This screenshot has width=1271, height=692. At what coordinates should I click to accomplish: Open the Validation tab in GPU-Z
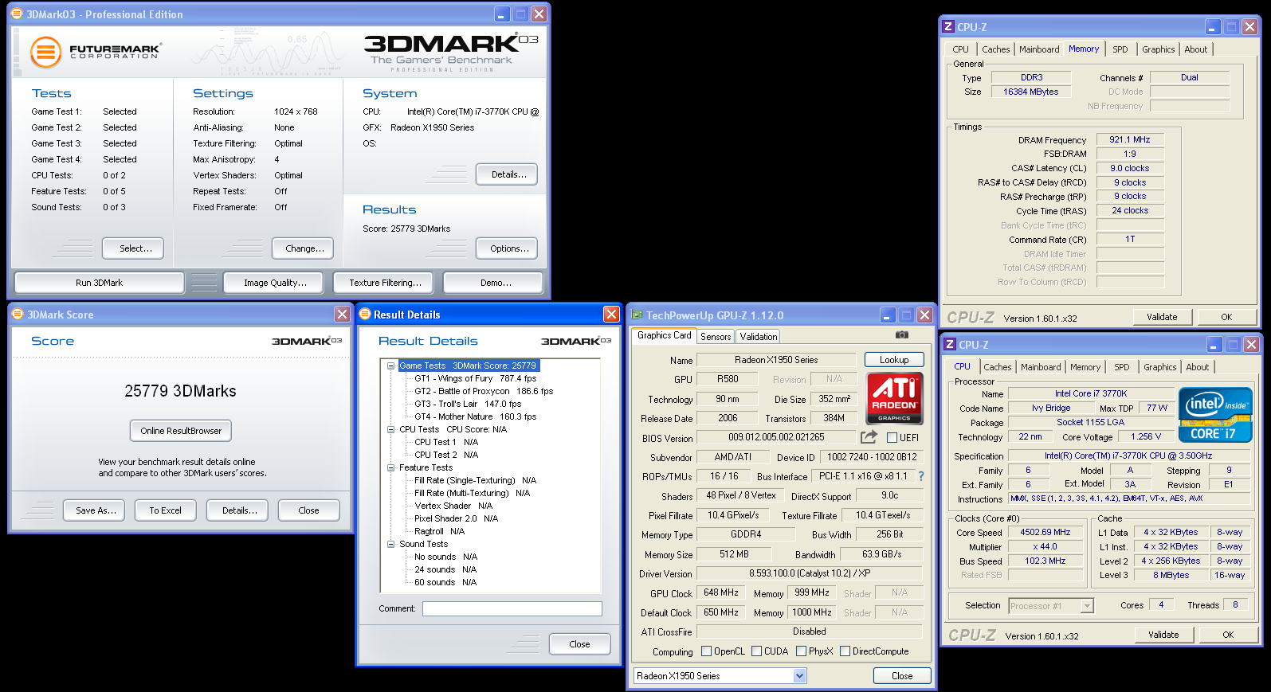pos(758,337)
